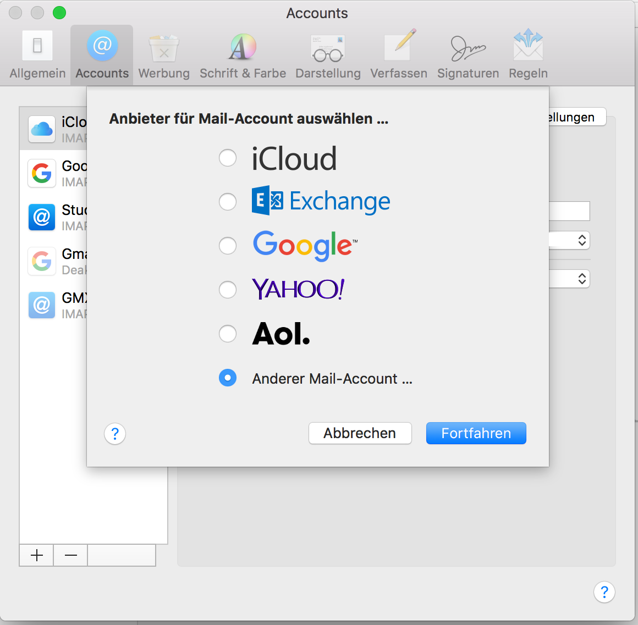
Task: Open the Regeln rules pane
Action: [x=528, y=55]
